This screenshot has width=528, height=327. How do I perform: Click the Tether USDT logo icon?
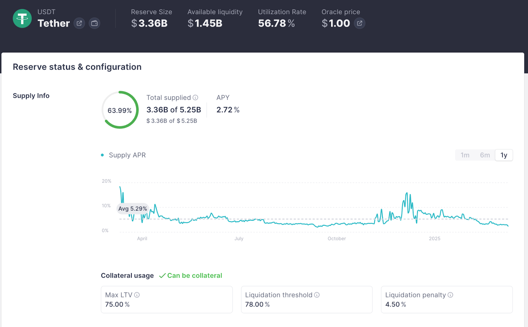[x=22, y=18]
